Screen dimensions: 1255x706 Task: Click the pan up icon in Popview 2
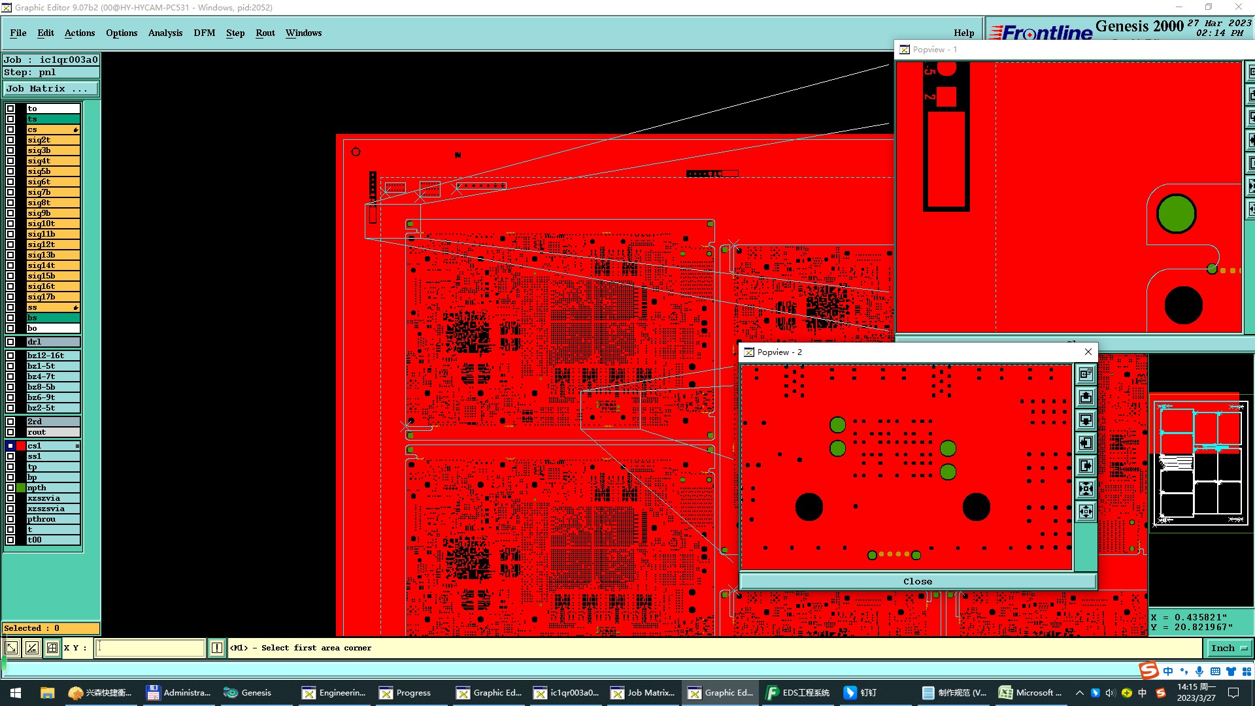1086,397
